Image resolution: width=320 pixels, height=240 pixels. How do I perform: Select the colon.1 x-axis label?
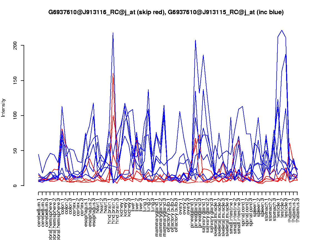coord(62,205)
